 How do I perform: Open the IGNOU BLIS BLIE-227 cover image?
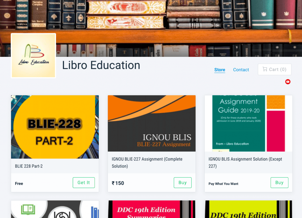click(x=152, y=123)
